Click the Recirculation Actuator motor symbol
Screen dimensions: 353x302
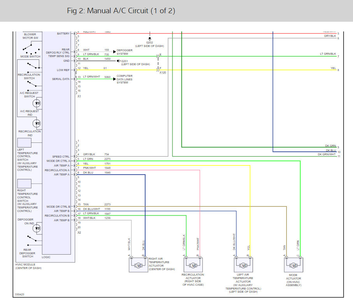pos(193,266)
